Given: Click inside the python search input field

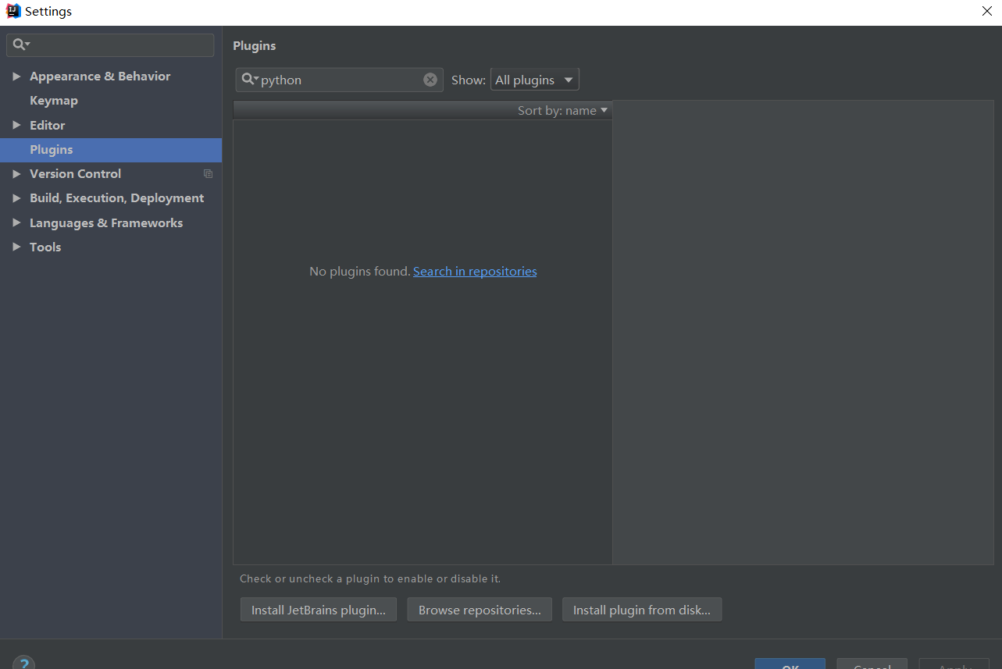Looking at the screenshot, I should (x=336, y=79).
